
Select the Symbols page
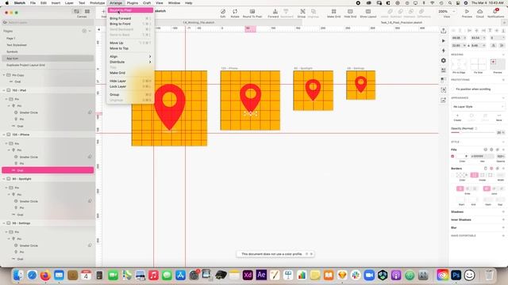click(x=48, y=51)
